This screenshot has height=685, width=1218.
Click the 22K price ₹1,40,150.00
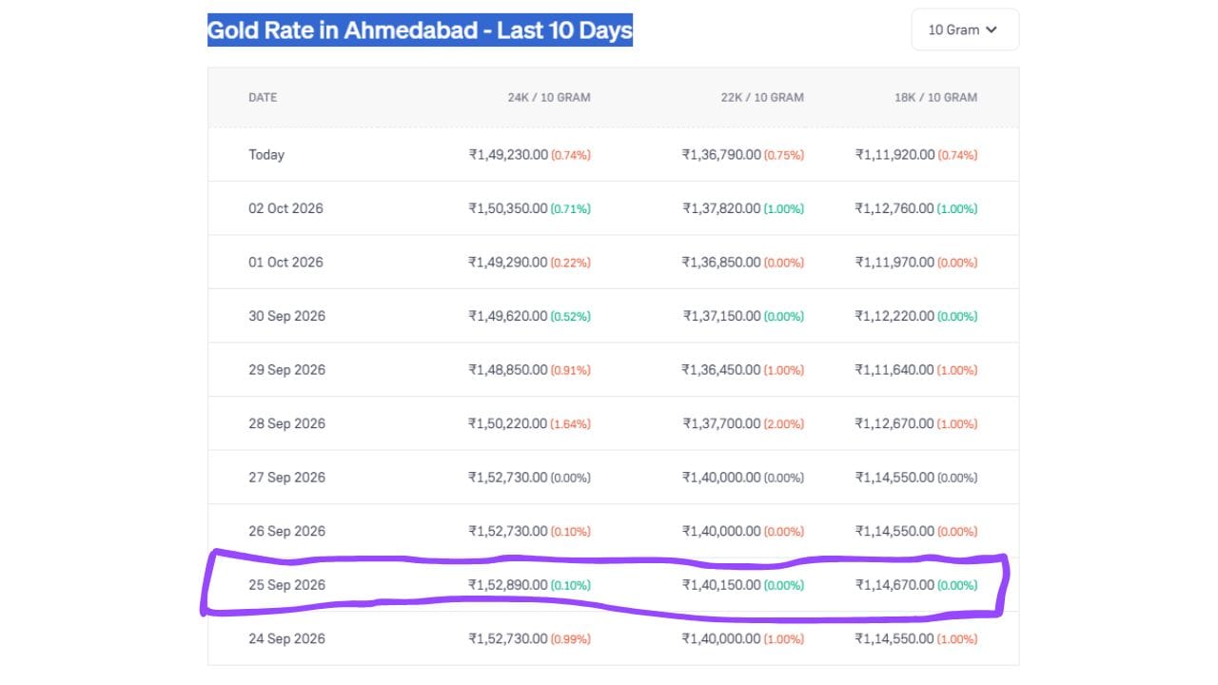(x=721, y=585)
